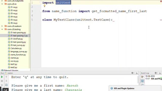Click Python file icon beside language_survey.py

click(9, 52)
